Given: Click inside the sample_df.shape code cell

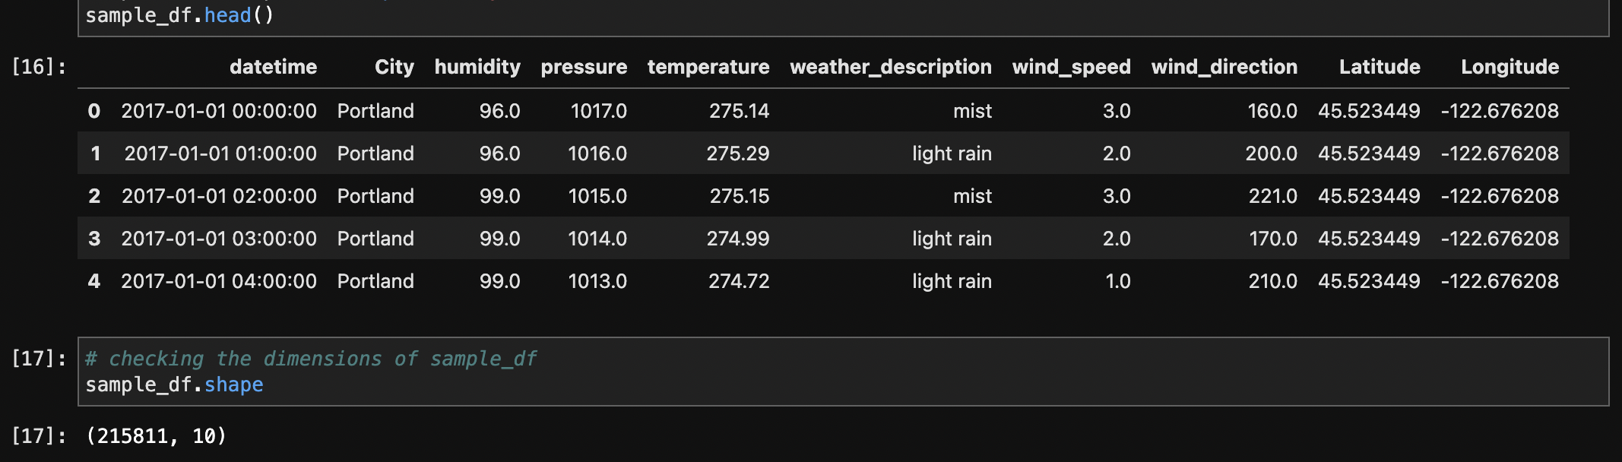Looking at the screenshot, I should coord(843,372).
